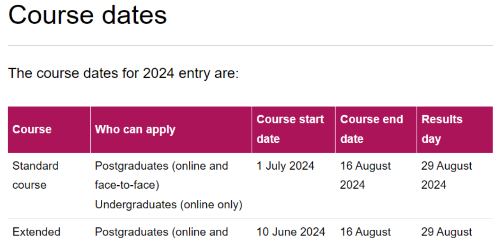Click the Extended row "29 August" results day

(447, 232)
